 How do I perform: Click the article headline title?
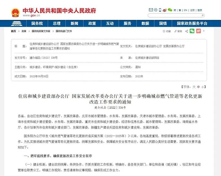coord(110,99)
